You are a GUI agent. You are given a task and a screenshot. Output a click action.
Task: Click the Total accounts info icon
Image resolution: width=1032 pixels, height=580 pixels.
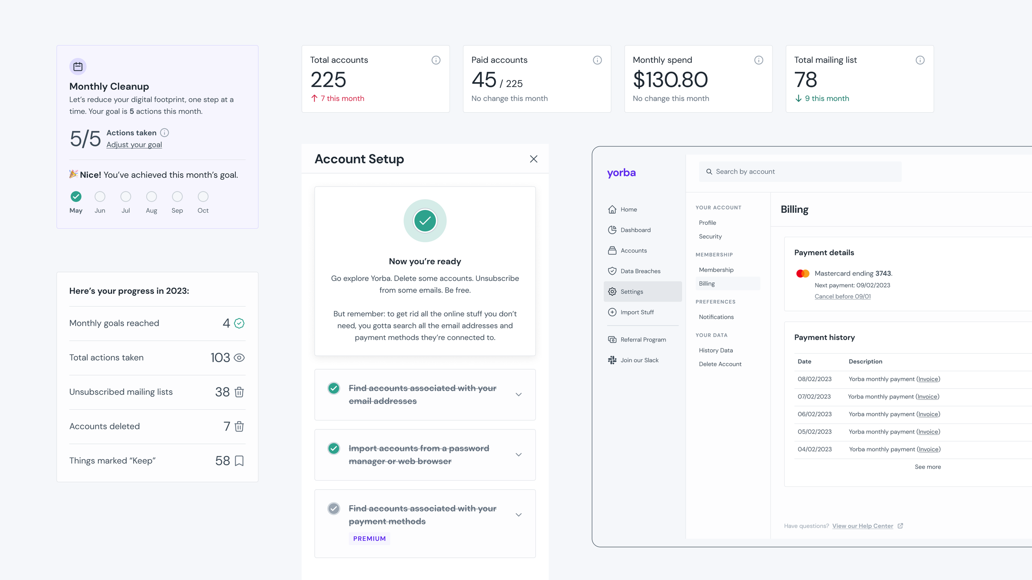pos(436,60)
